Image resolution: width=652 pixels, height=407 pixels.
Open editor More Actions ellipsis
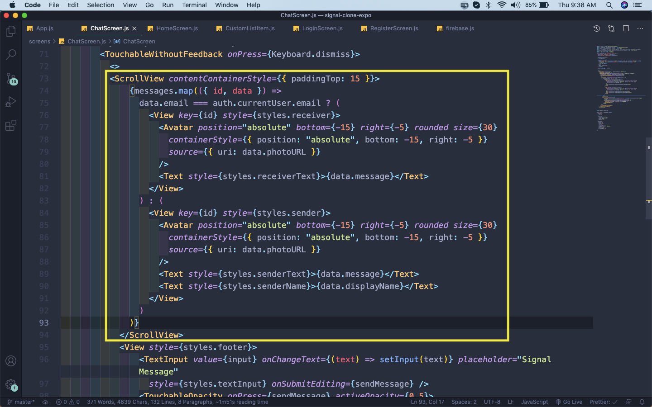640,28
